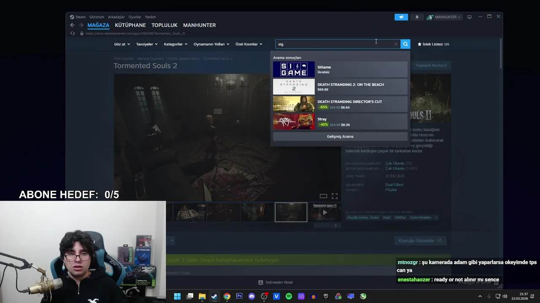
Task: Enter fullscreen on the video player
Action: click(335, 196)
